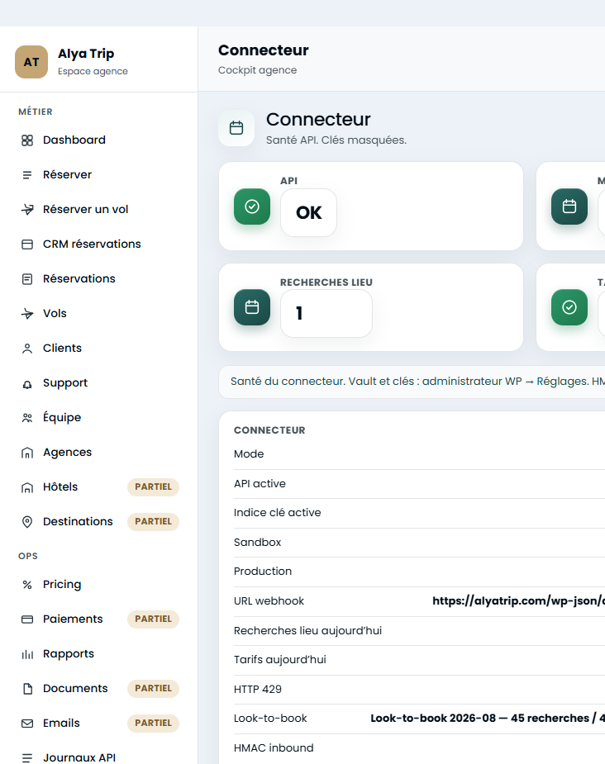The image size is (605, 764).
Task: Click the Look-to-book 2026-08 value text
Action: pos(488,719)
